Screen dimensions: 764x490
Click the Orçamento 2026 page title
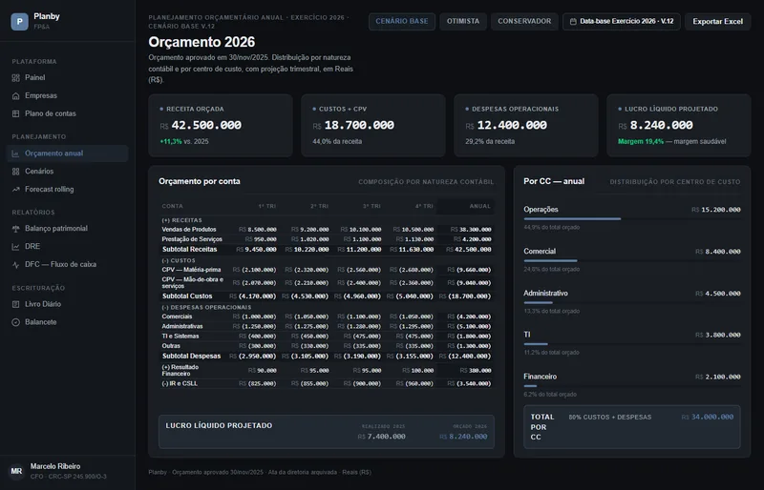(x=202, y=42)
